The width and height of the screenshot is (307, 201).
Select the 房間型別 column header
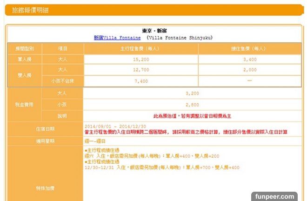(24, 48)
